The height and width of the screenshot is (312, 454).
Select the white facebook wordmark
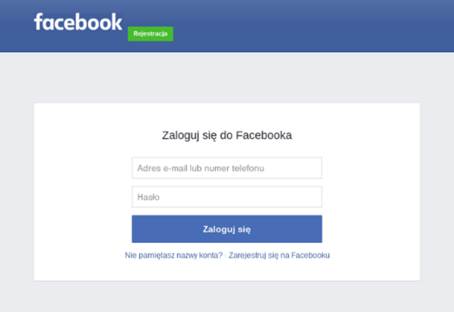click(x=78, y=22)
